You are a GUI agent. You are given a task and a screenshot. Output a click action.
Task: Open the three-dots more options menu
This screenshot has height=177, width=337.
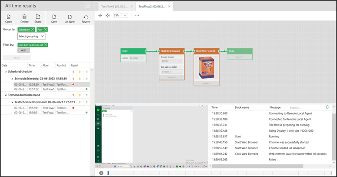coord(137,16)
